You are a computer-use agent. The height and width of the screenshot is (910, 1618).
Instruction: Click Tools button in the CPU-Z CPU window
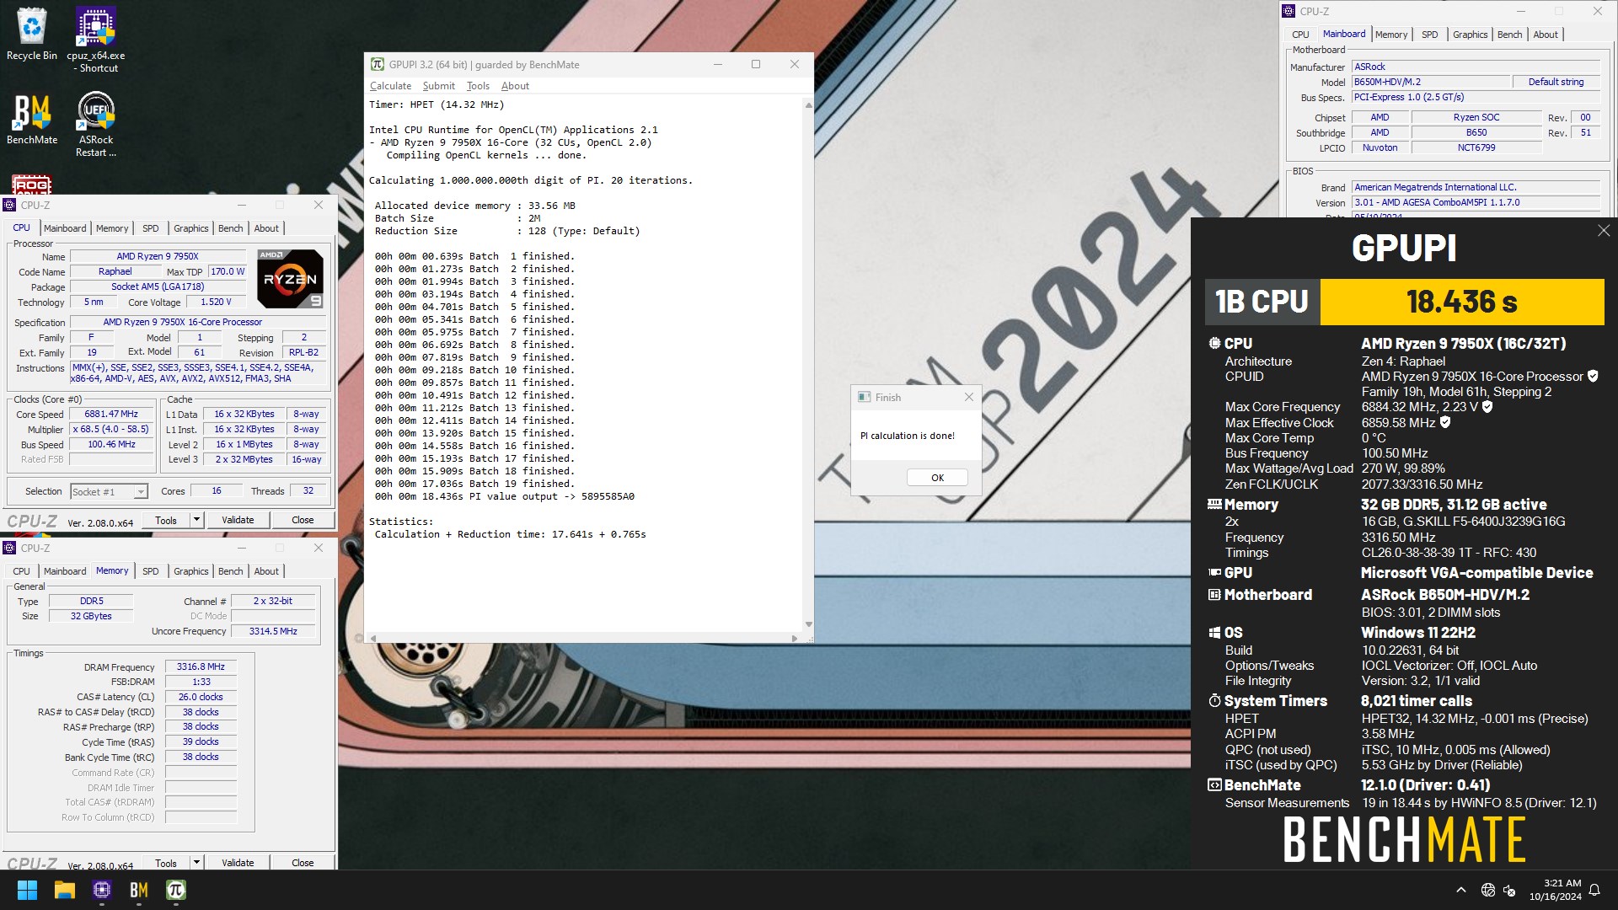click(x=166, y=521)
